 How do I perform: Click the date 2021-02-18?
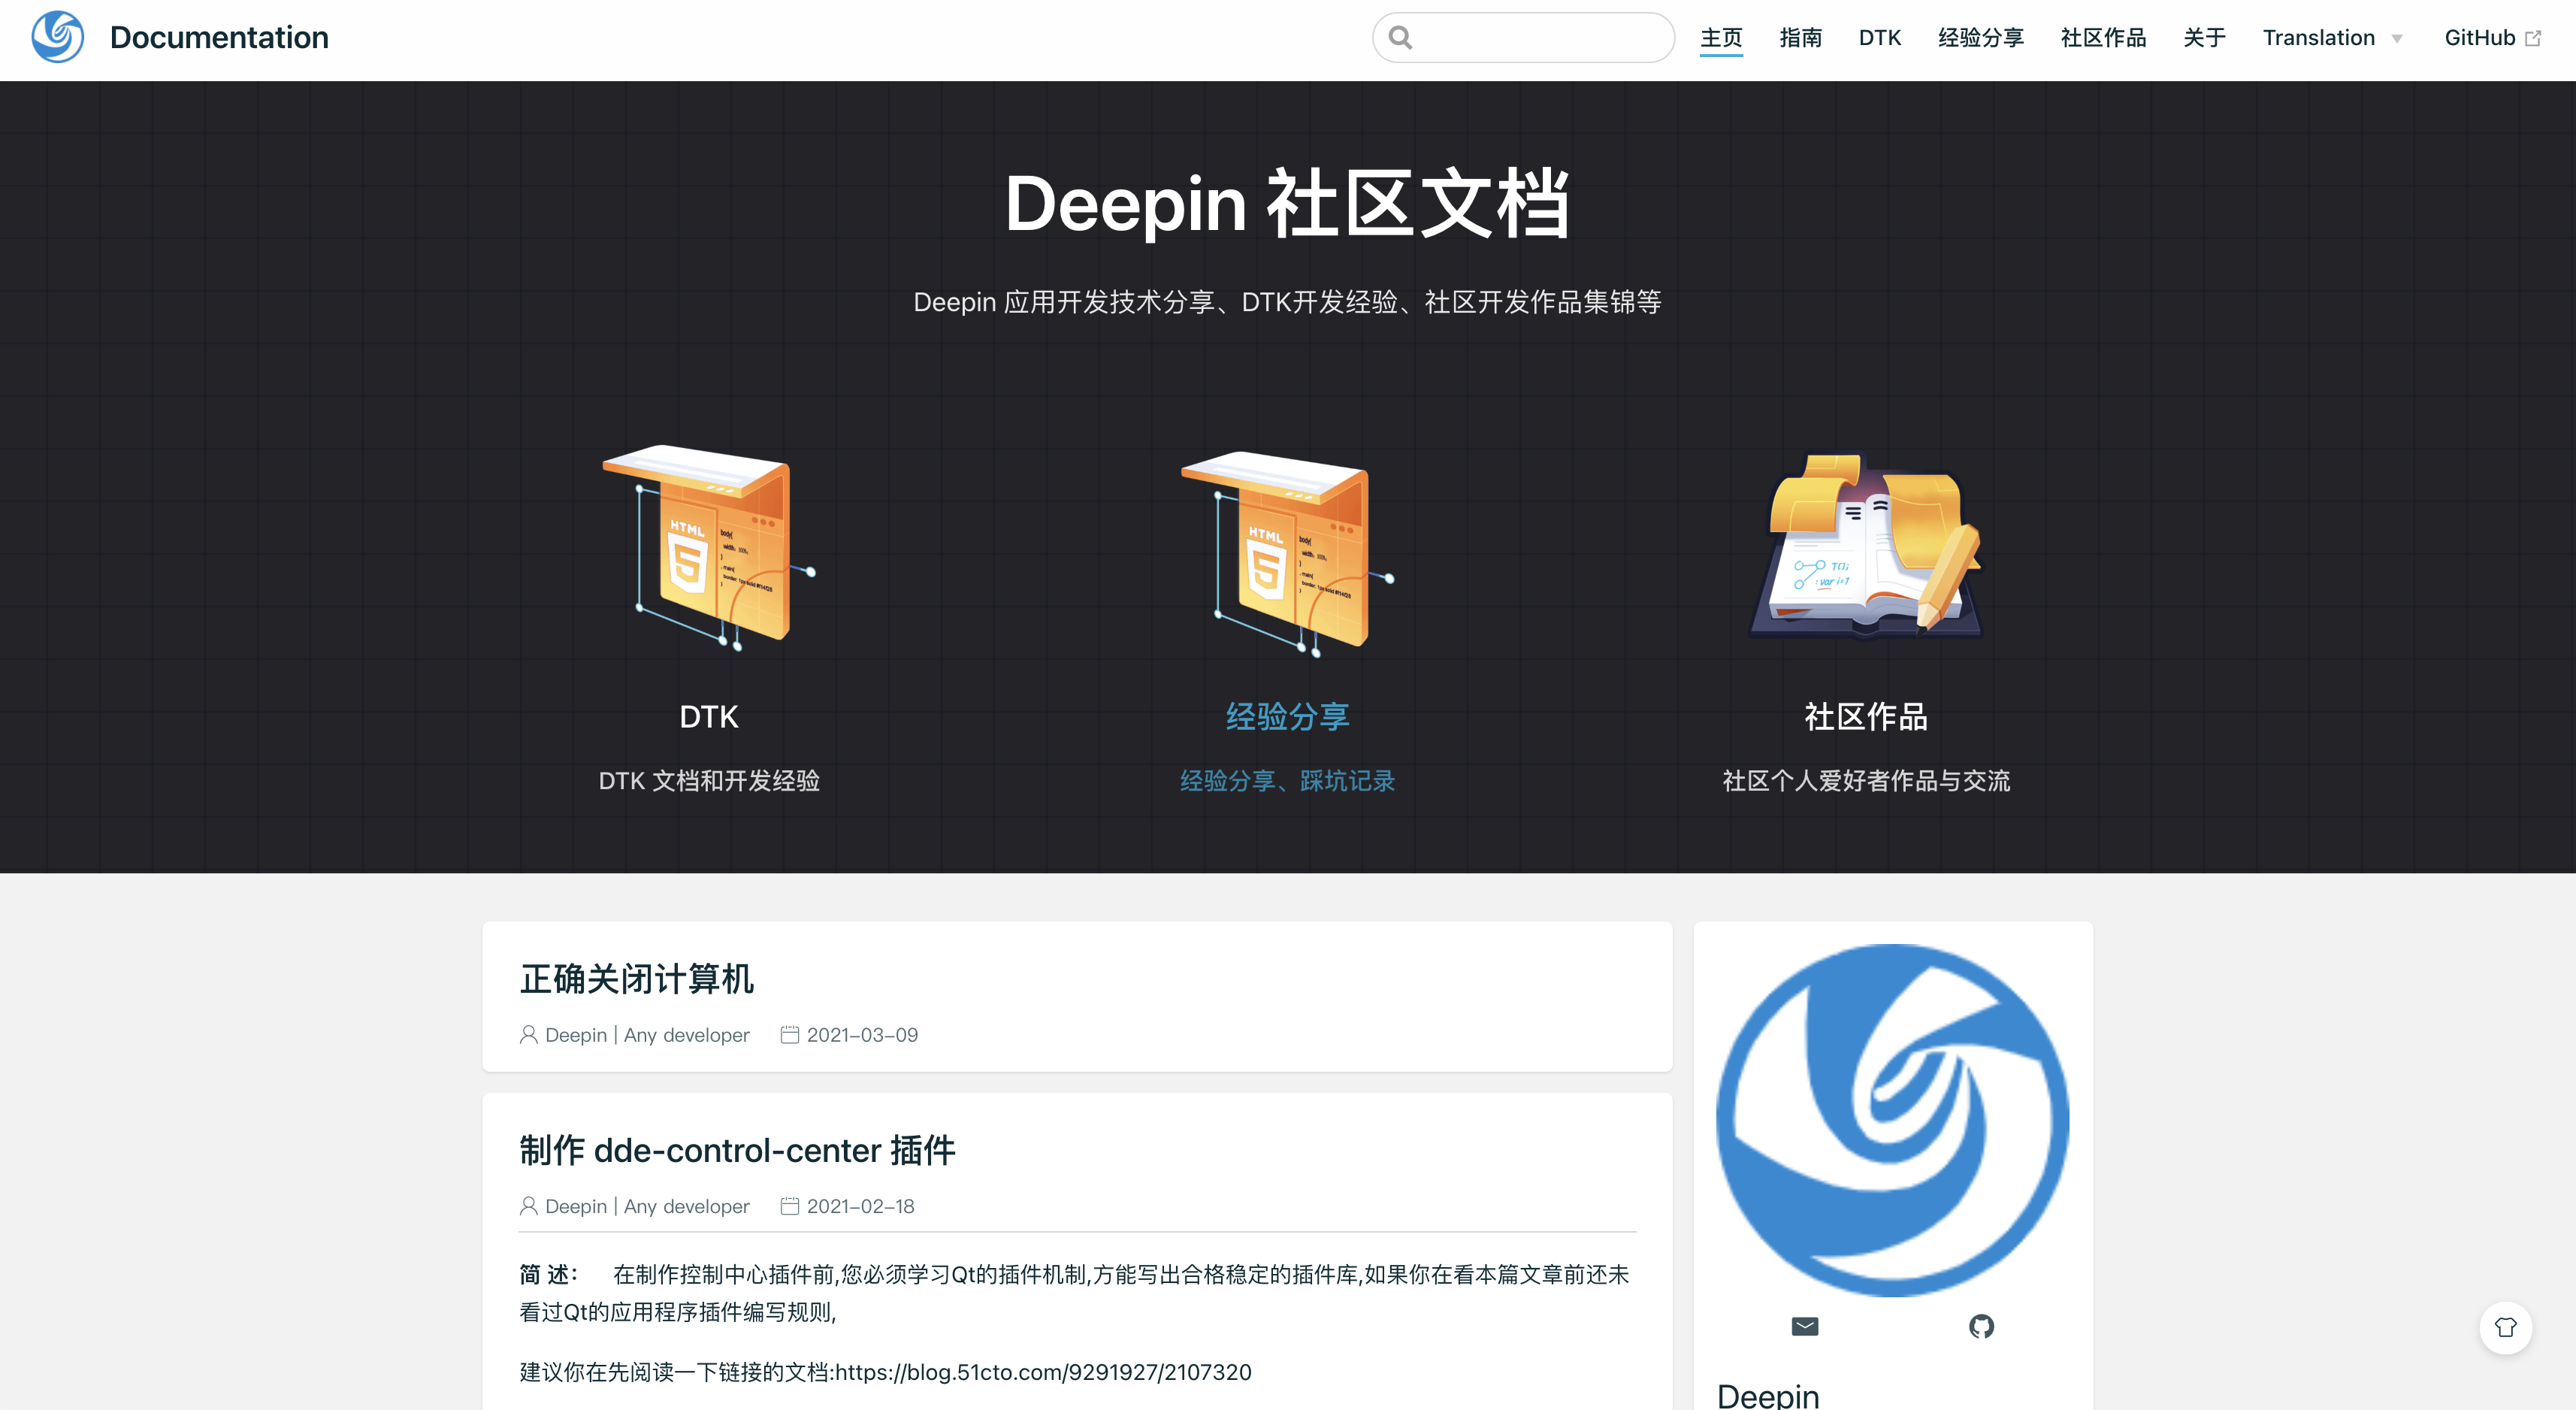(860, 1206)
